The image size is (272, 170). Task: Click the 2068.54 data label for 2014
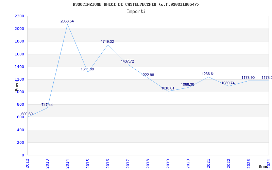[67, 21]
